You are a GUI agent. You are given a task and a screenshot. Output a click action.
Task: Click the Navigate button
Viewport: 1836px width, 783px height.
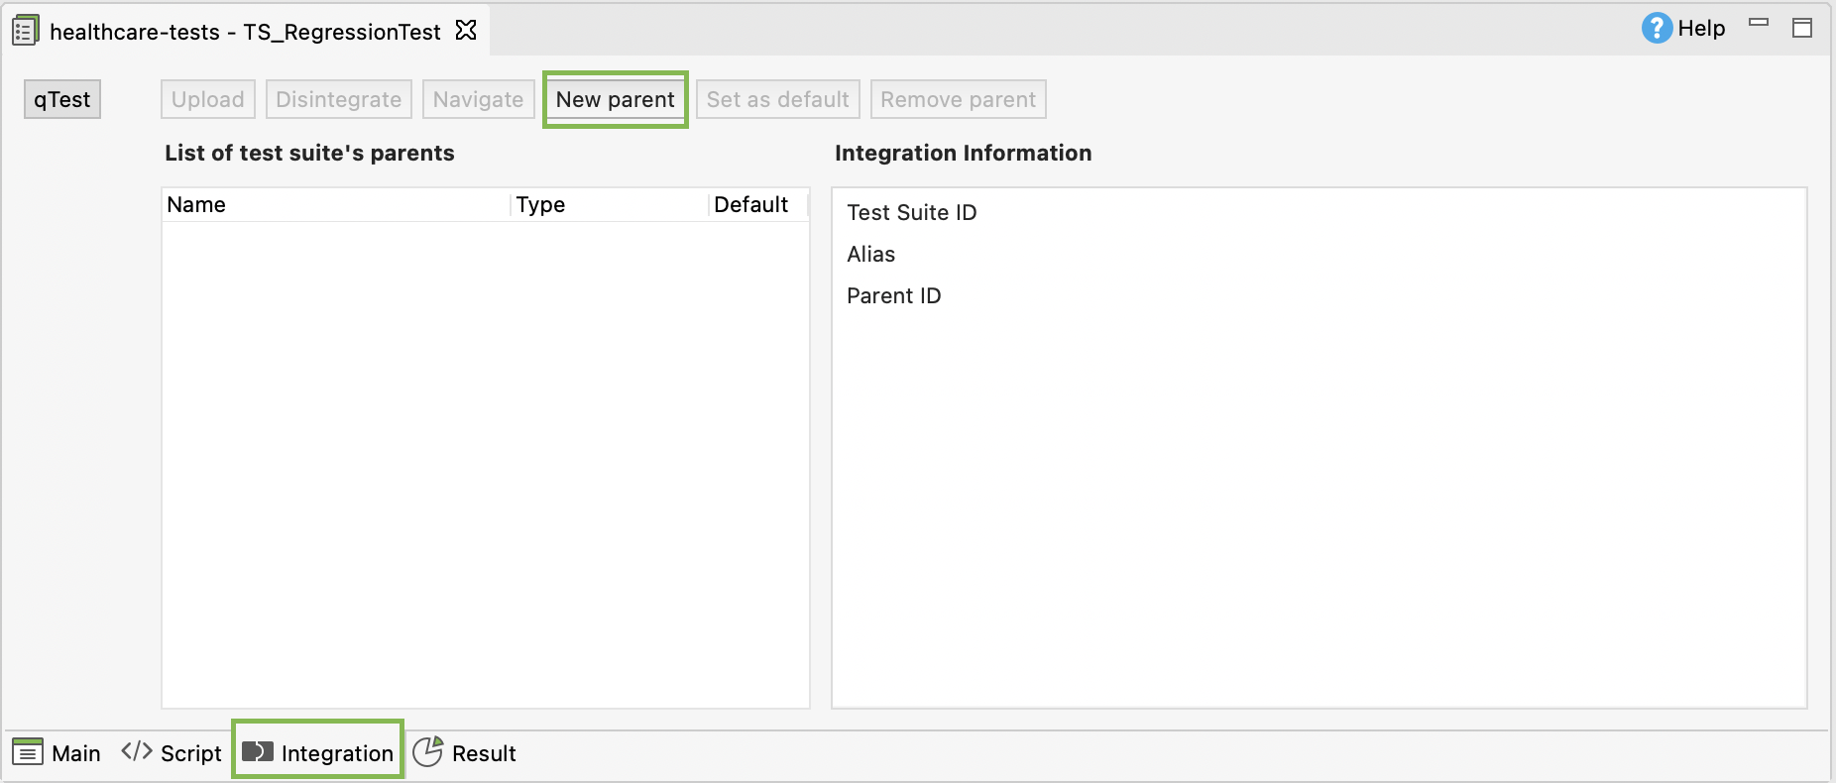click(x=478, y=99)
